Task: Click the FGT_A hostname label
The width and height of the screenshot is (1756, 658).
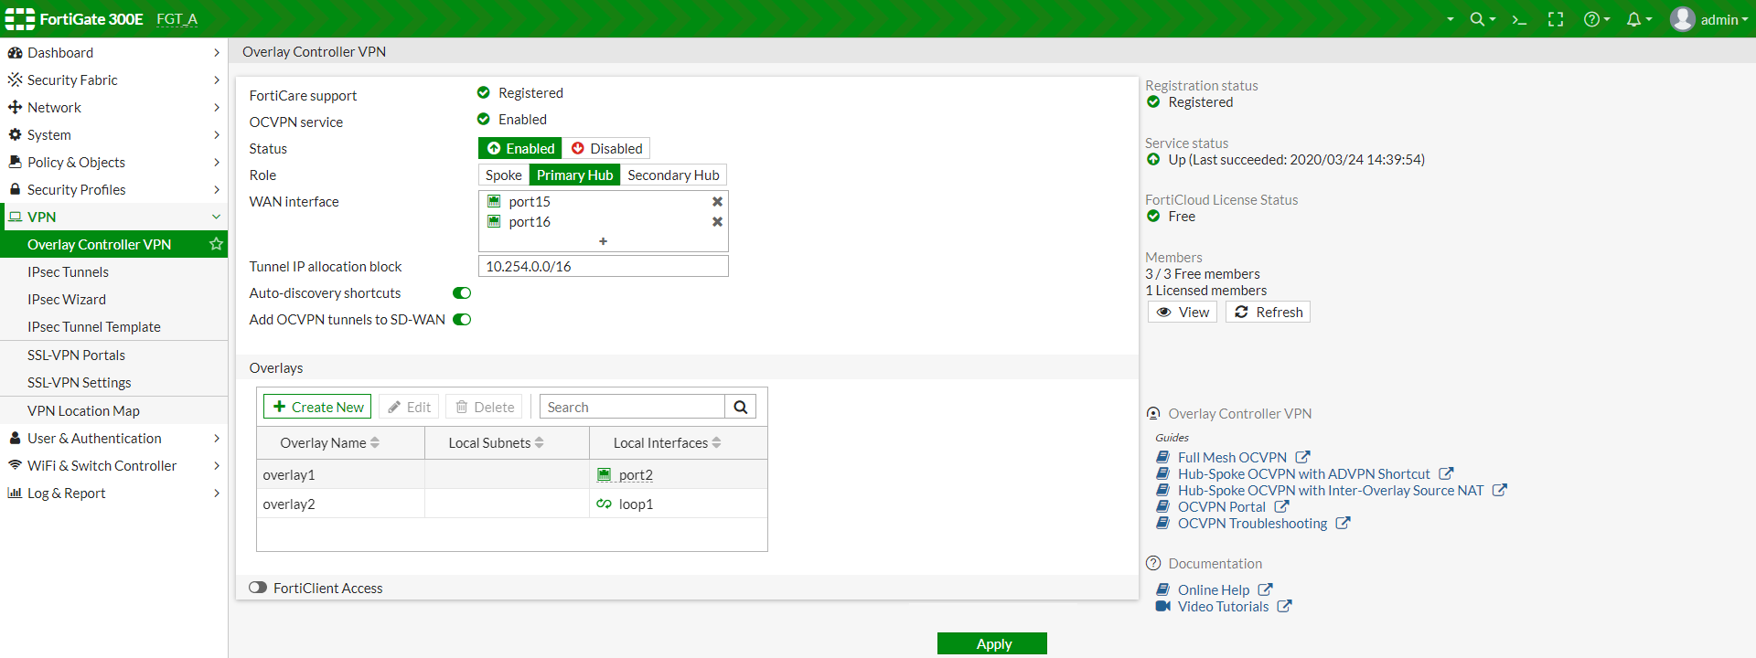Action: point(177,19)
